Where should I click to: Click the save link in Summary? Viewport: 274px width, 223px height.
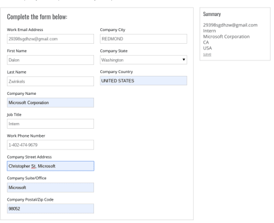click(207, 55)
